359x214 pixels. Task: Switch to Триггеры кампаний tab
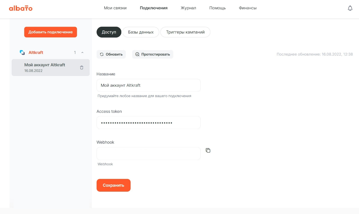click(185, 32)
